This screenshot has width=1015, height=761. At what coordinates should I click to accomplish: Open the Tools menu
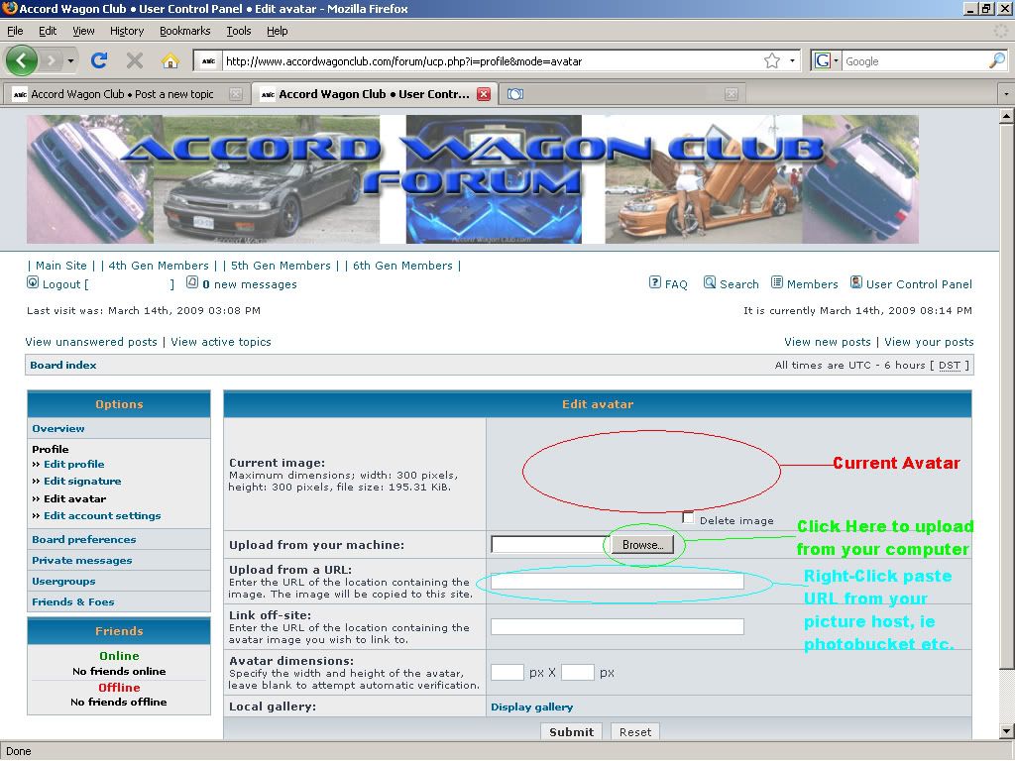[238, 31]
